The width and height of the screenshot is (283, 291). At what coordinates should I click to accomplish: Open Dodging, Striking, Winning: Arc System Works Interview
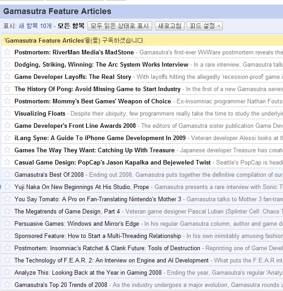tap(101, 64)
